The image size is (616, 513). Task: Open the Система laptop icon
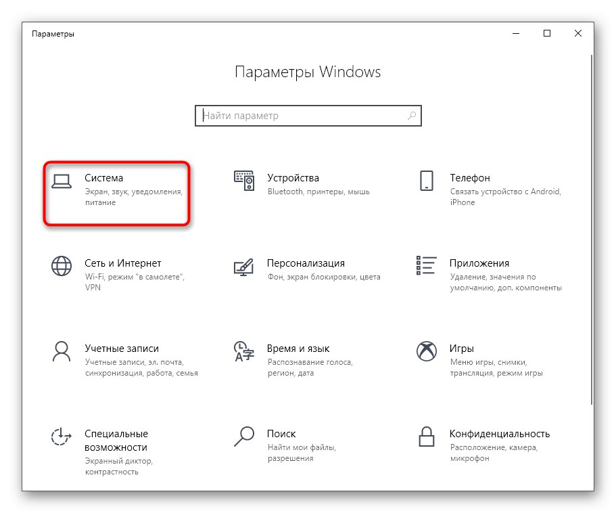click(62, 181)
